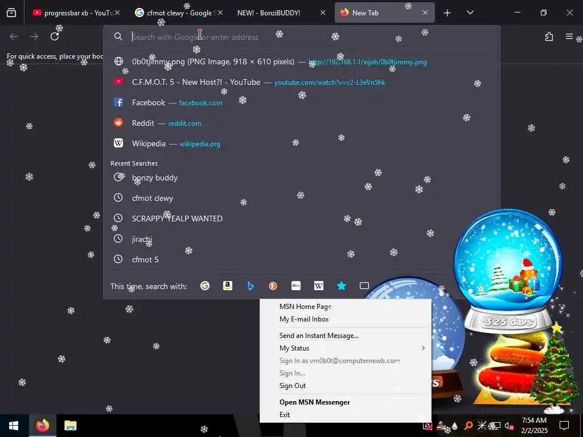Screen dimensions: 583x437
Task: Search bookmarks using the star icon
Action: 342,286
